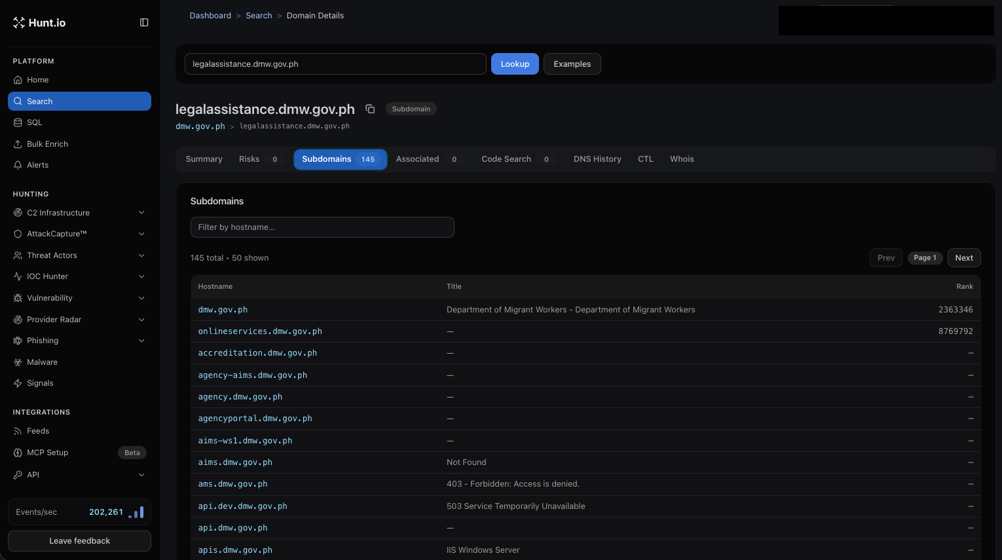The width and height of the screenshot is (1002, 560).
Task: Expand Vulnerability menu
Action: 79,298
